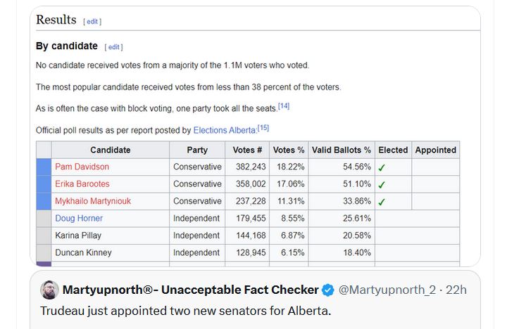Click the blue verified badge icon
This screenshot has width=507, height=329.
[x=328, y=290]
